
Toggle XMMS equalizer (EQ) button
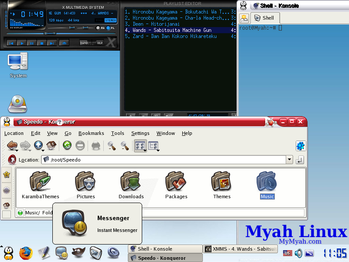(100, 28)
